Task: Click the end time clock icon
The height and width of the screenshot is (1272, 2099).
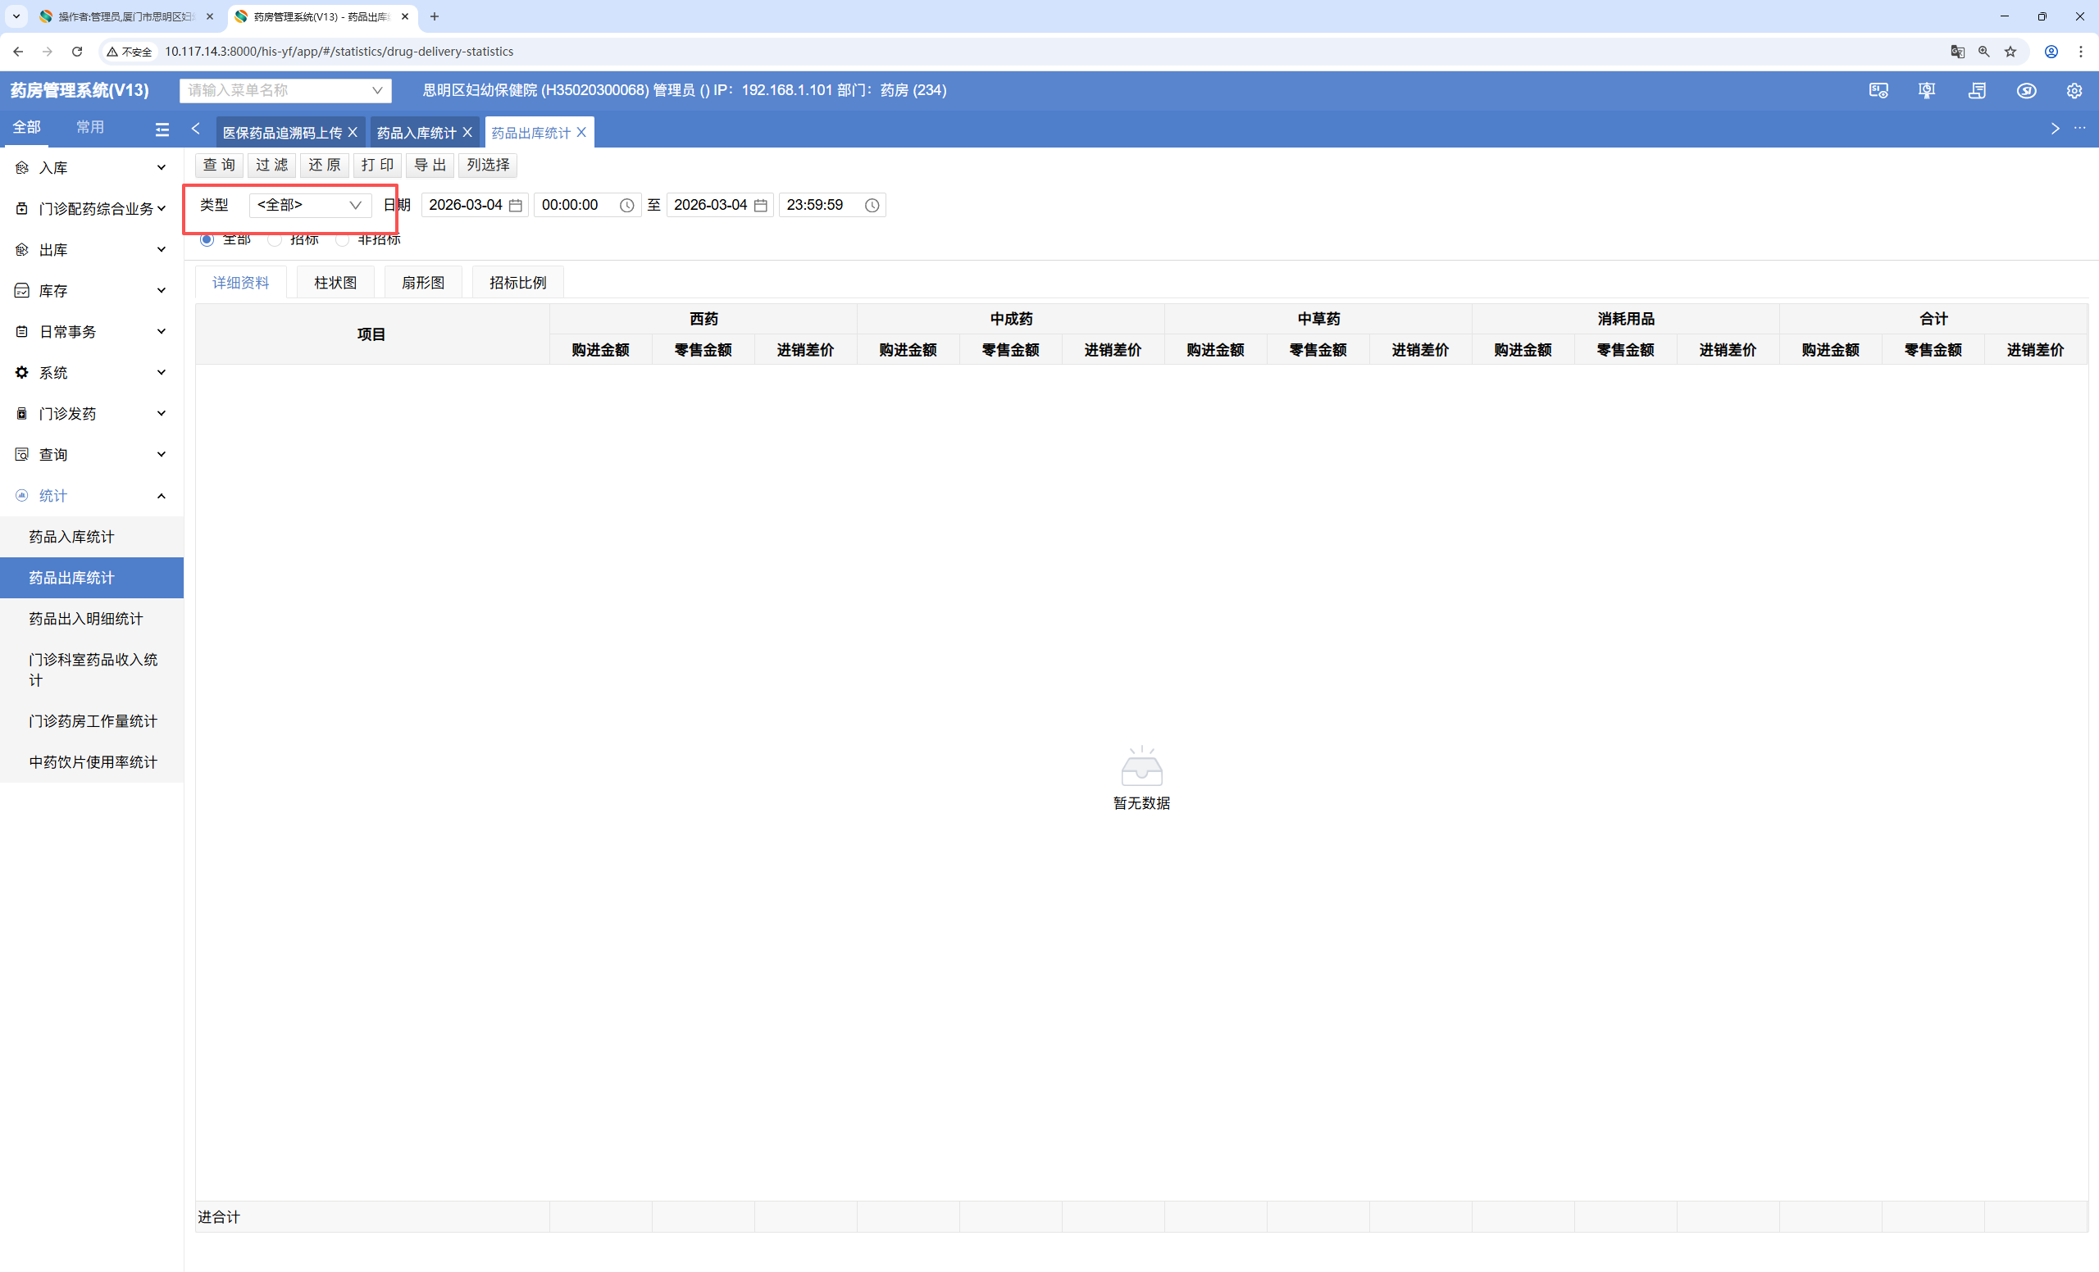Action: click(872, 205)
